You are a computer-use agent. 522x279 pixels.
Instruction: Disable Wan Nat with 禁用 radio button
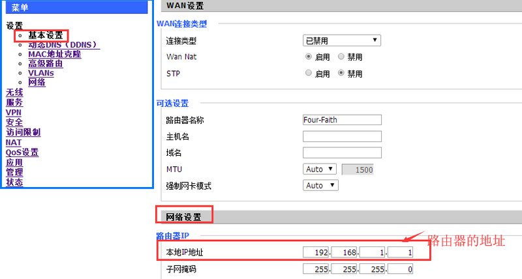point(341,57)
